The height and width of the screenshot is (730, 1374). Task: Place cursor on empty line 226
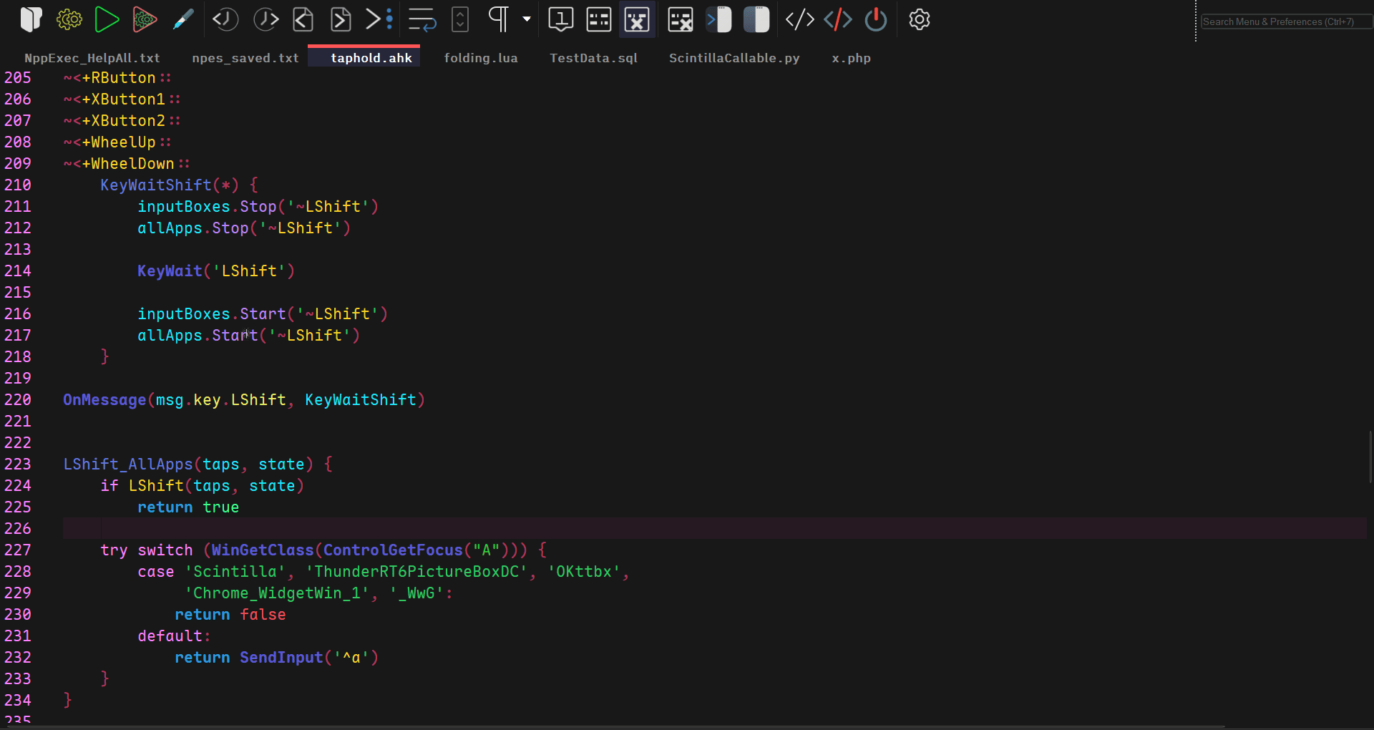click(x=714, y=529)
